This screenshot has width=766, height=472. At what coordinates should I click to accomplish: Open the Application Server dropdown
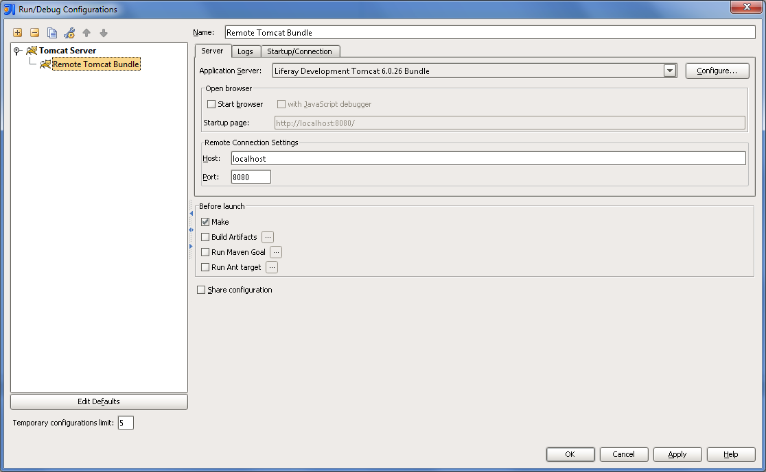670,71
